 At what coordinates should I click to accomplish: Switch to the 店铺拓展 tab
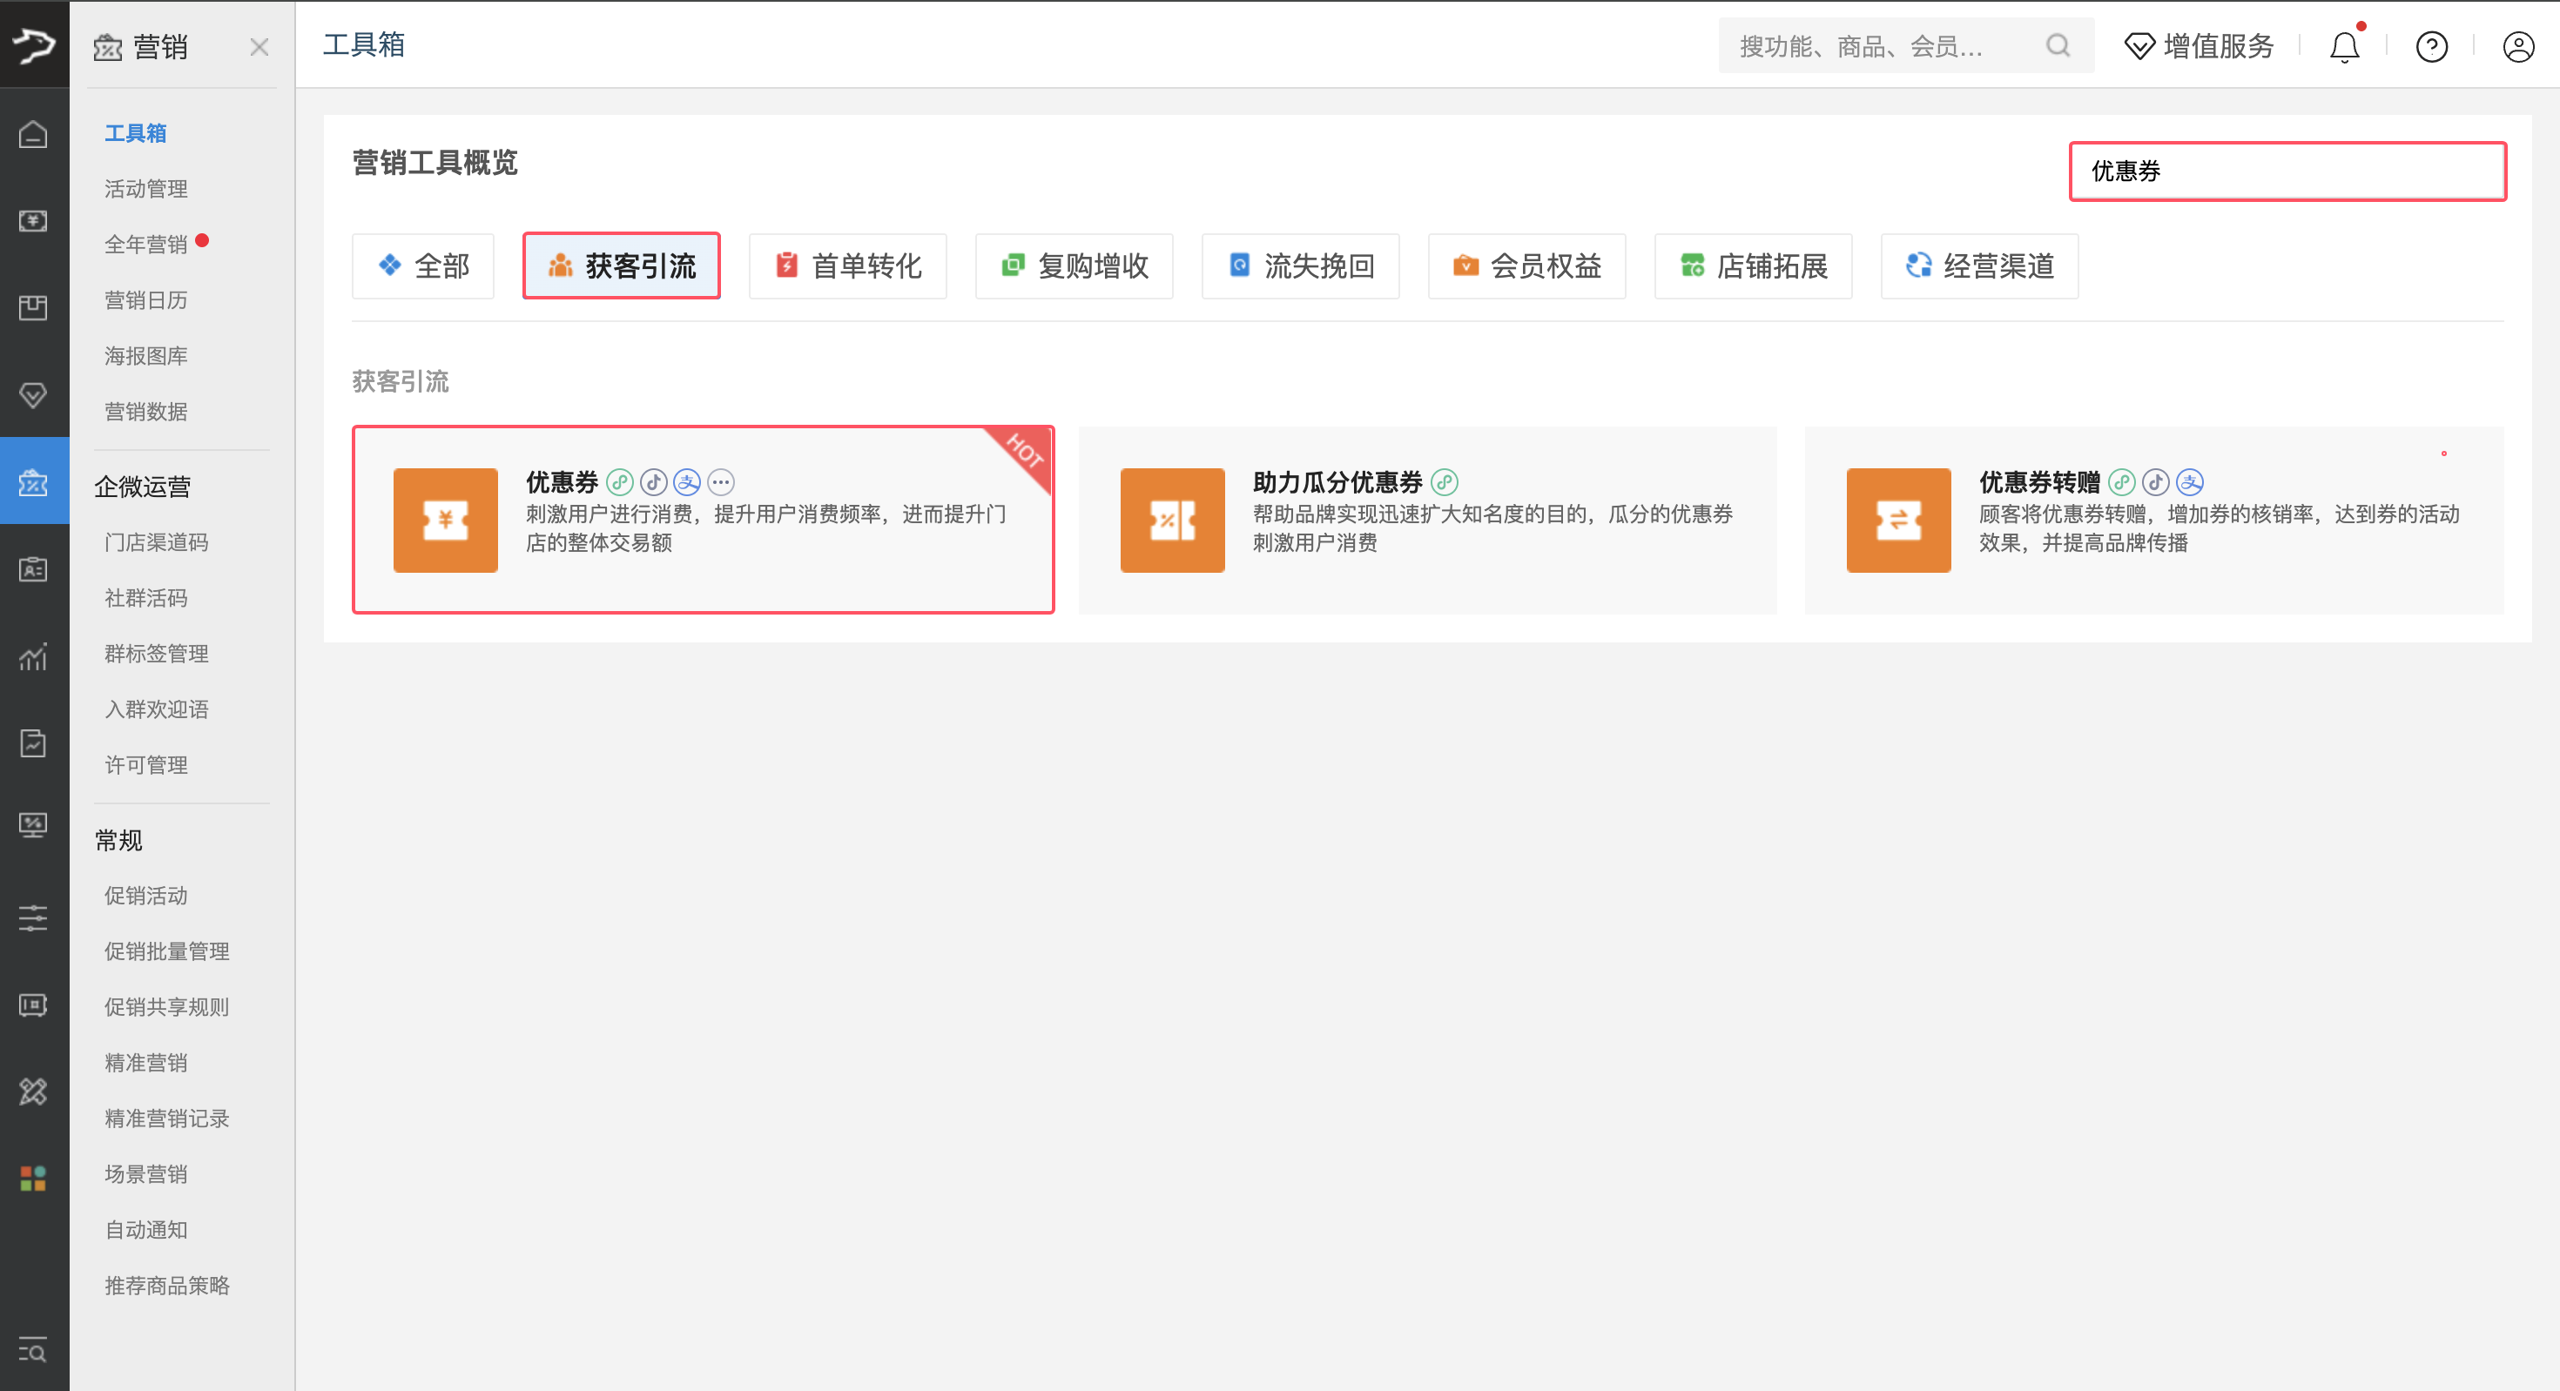1754,266
